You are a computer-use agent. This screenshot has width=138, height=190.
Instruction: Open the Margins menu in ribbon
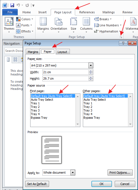point(43,25)
